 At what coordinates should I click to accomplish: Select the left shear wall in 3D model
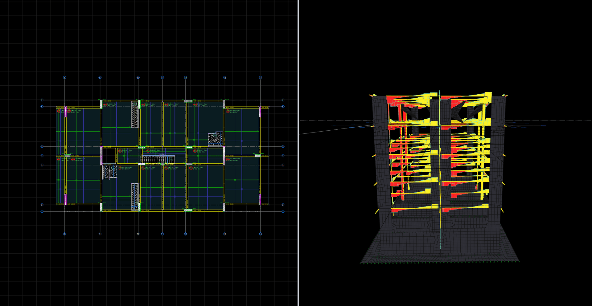(x=381, y=173)
